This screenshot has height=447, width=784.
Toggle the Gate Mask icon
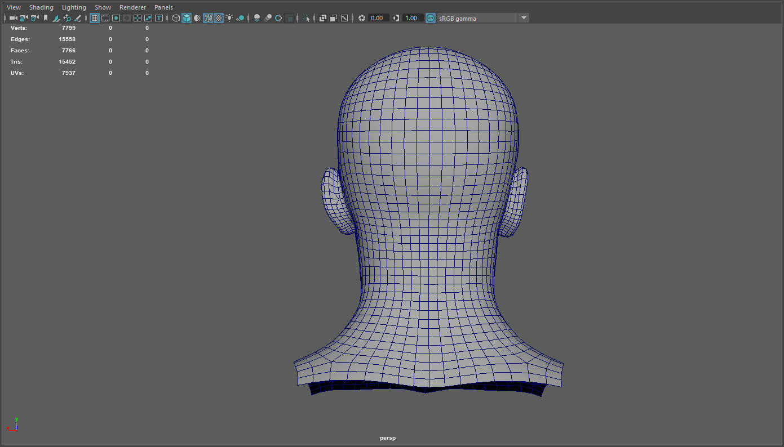[x=127, y=18]
